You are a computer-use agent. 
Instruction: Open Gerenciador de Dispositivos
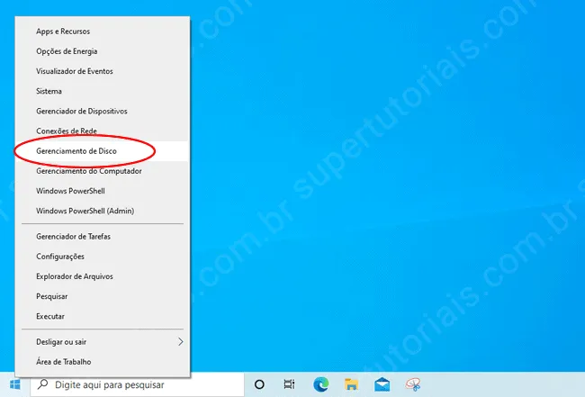click(103, 112)
